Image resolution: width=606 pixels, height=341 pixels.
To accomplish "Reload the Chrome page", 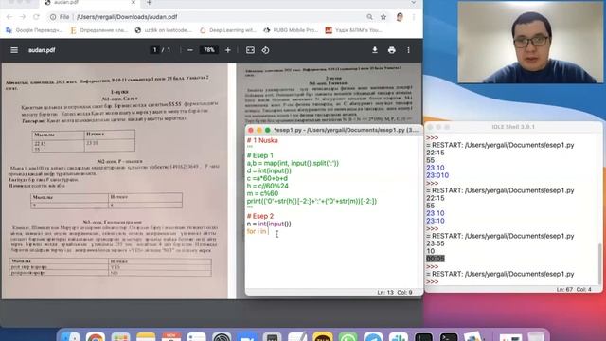I will click(36, 17).
